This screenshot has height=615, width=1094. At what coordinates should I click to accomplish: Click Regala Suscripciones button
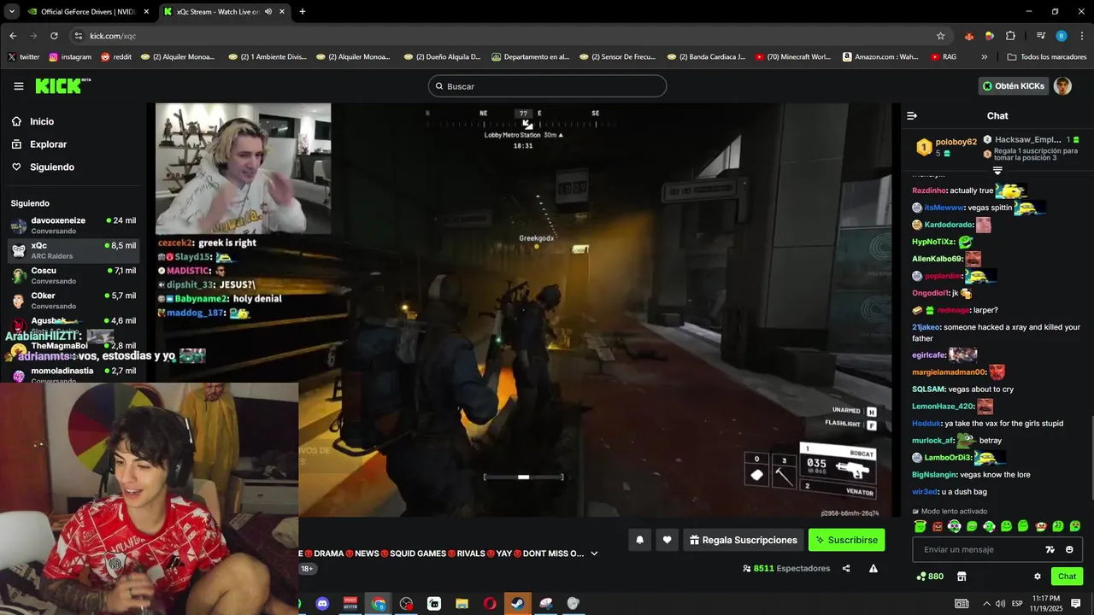click(x=743, y=540)
